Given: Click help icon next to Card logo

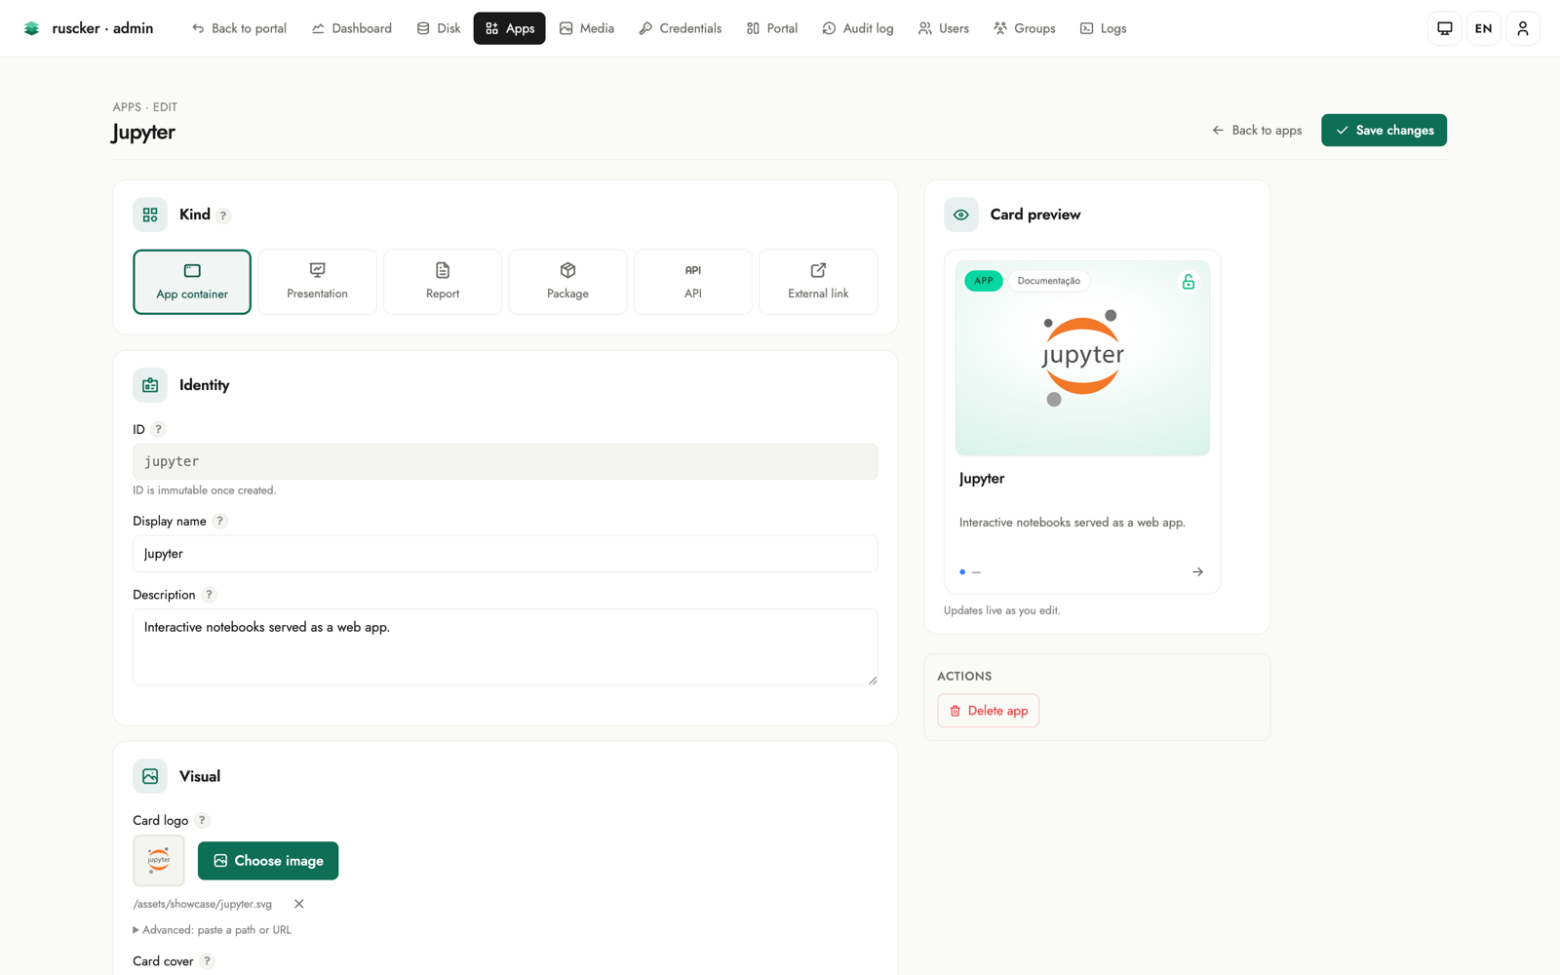Looking at the screenshot, I should (202, 820).
